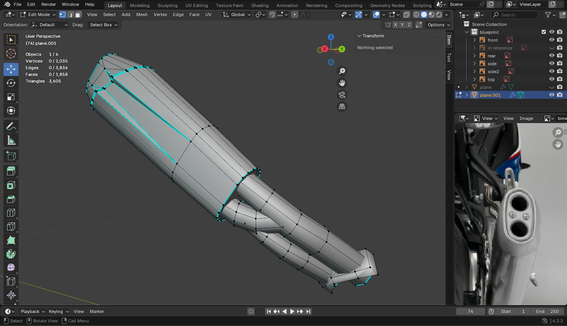Toggle visibility of plane.001 object
This screenshot has width=567, height=326.
552,95
